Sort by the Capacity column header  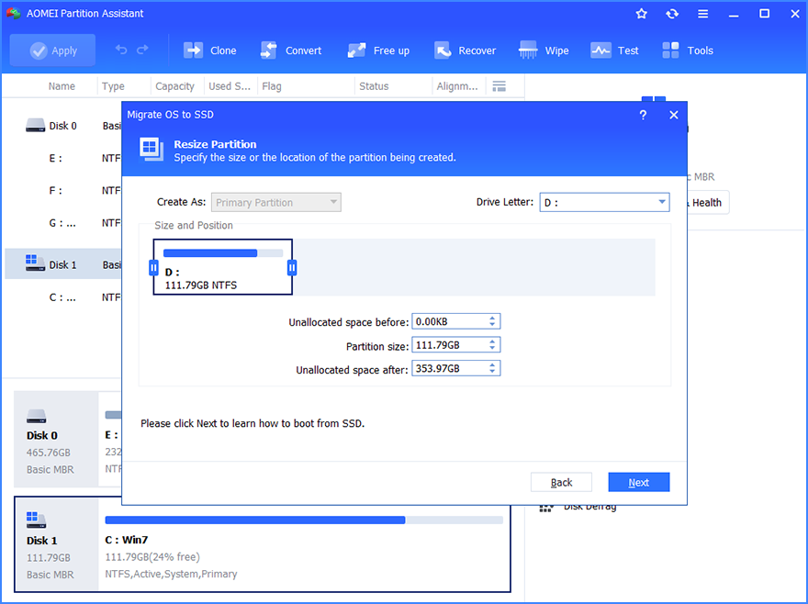point(174,86)
